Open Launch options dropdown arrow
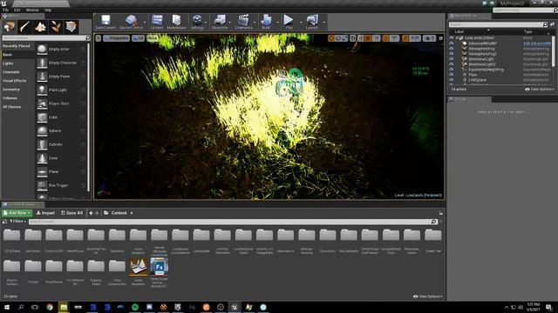The image size is (558, 313). [x=323, y=23]
